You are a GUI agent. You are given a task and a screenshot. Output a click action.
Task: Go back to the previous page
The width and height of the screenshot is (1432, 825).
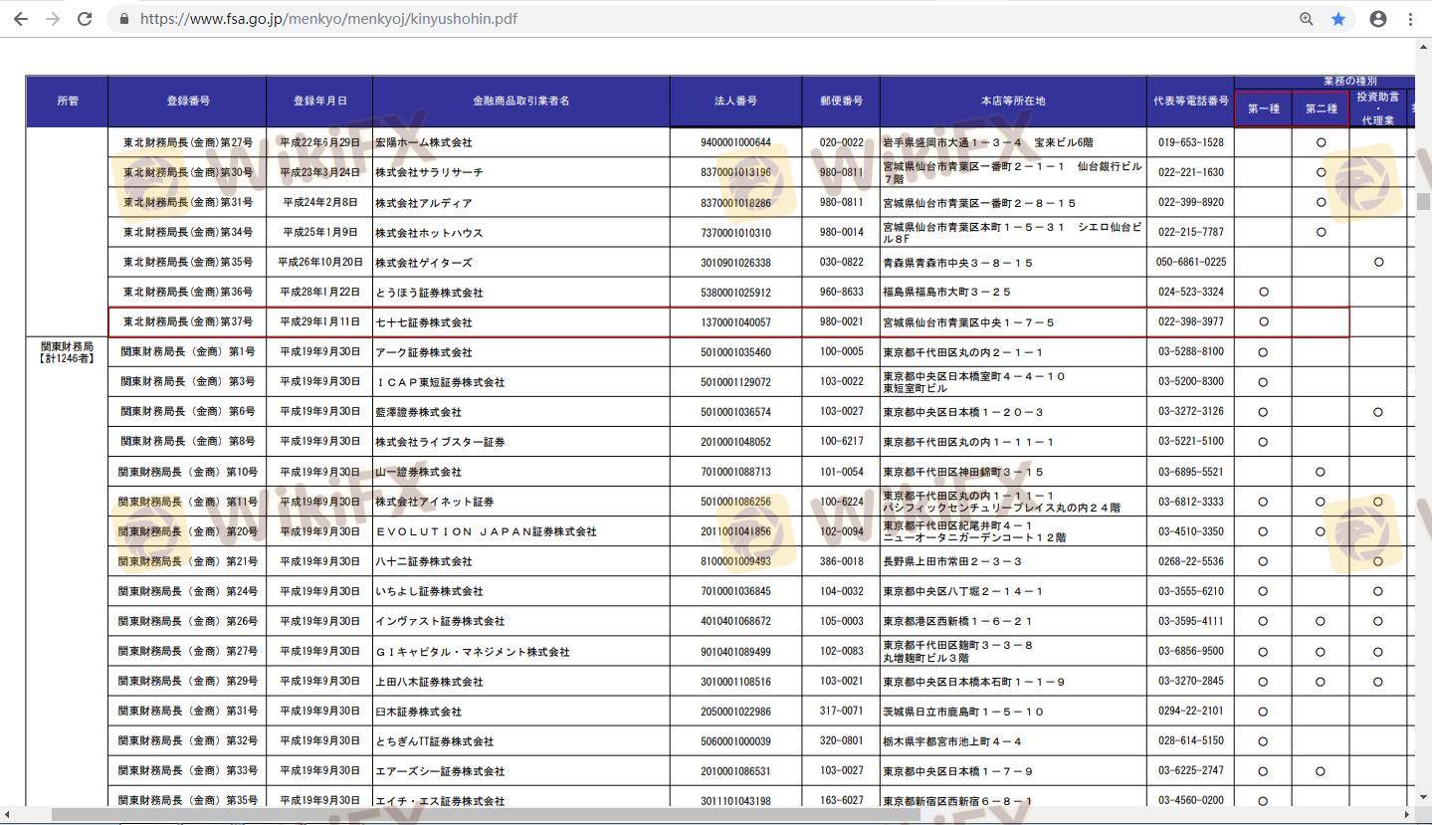pos(20,19)
